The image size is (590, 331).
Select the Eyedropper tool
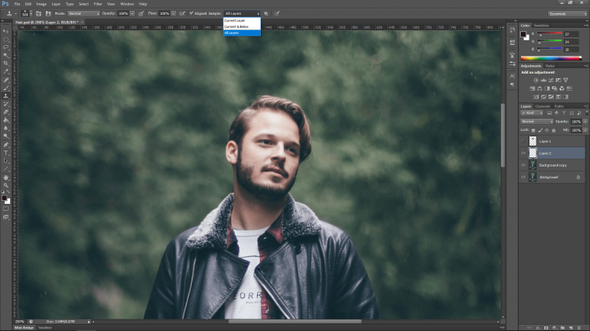[x=5, y=71]
